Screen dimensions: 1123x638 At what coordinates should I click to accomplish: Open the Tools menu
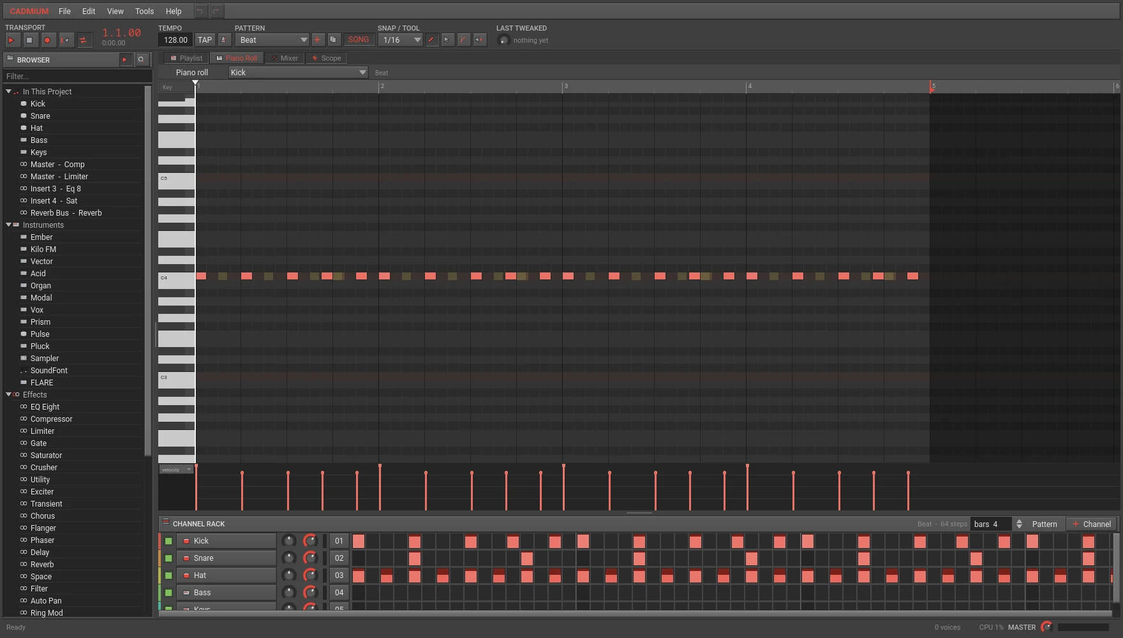coord(144,11)
